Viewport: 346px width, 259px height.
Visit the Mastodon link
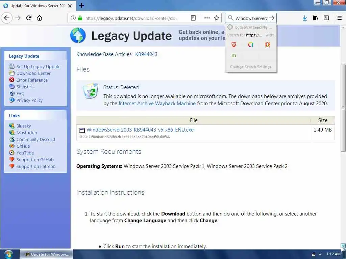27,133
